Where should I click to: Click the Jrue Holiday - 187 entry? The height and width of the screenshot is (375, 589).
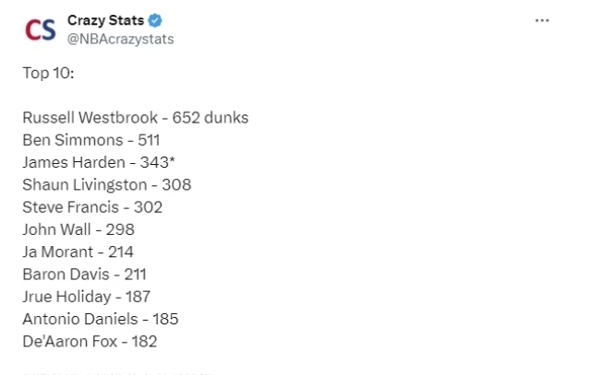86,297
